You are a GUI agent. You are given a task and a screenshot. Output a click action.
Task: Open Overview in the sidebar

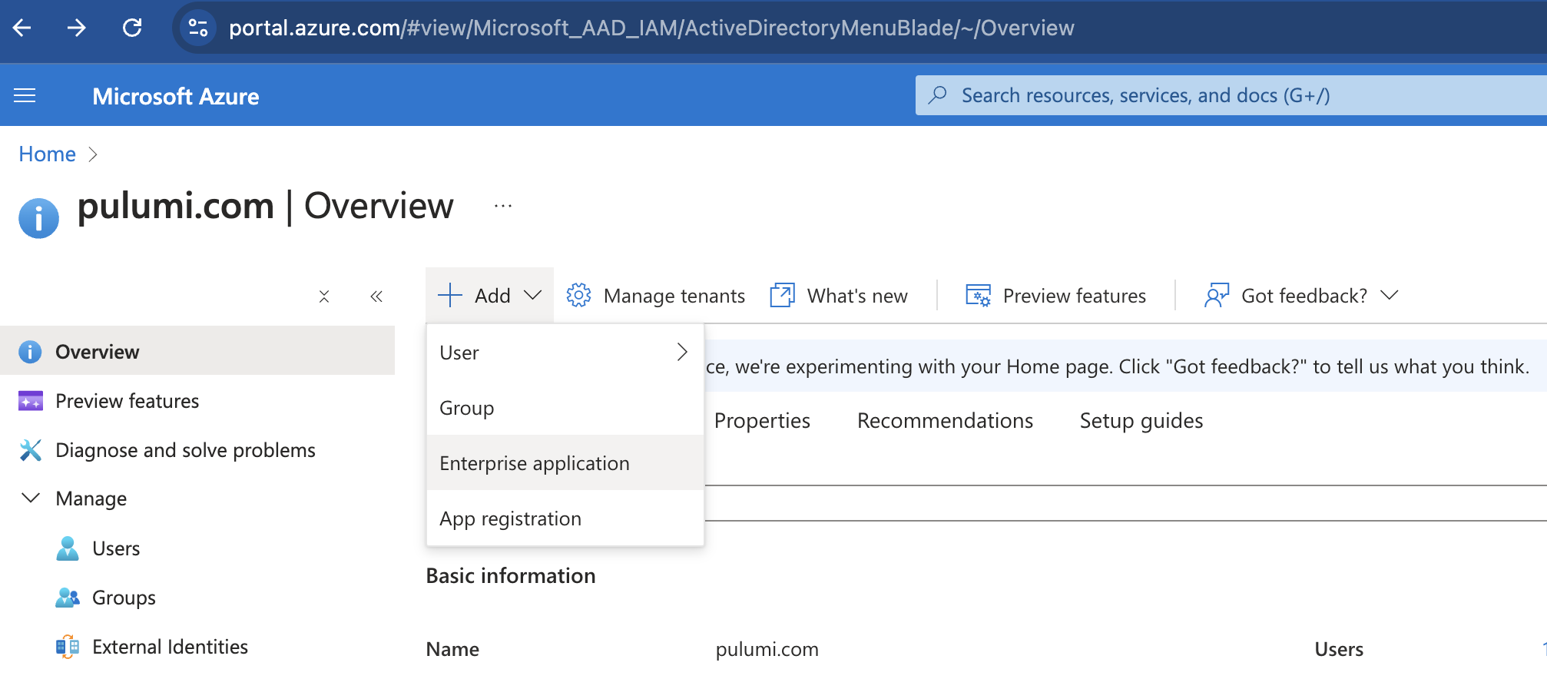pos(197,351)
